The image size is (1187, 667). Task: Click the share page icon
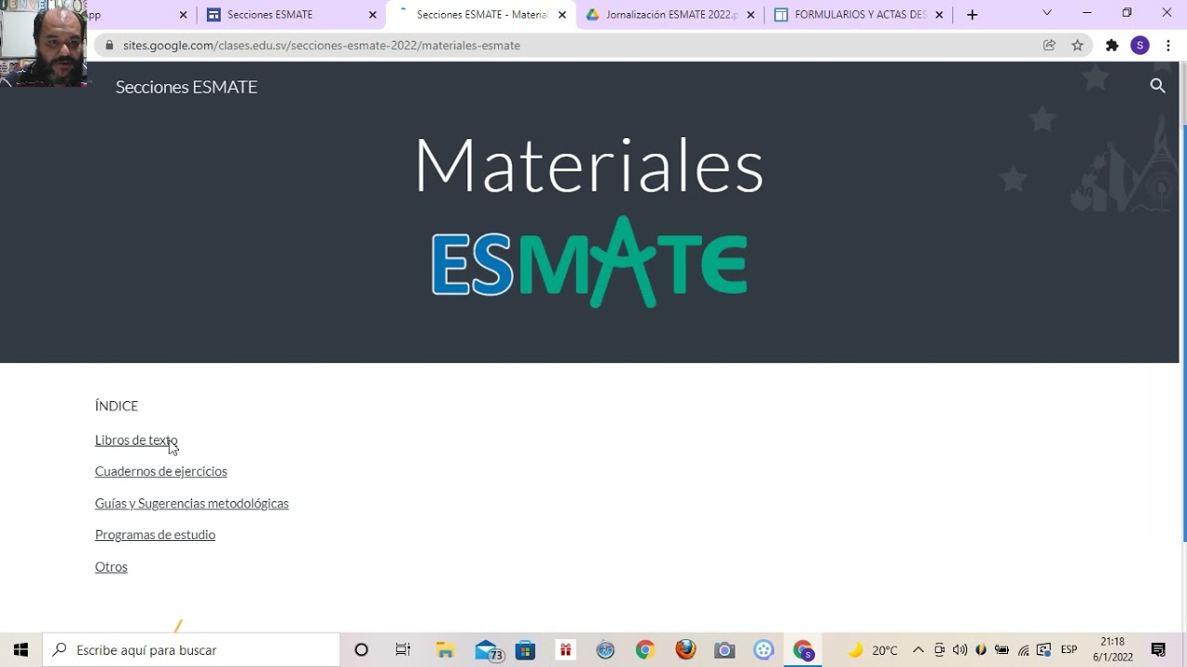(x=1049, y=45)
